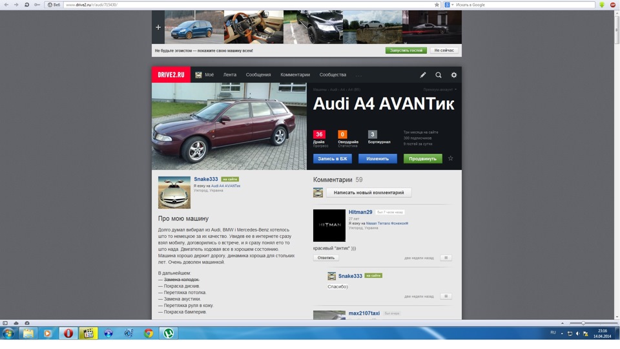This screenshot has width=620, height=349.
Task: Expand more navigation items (three dots)
Action: 358,75
